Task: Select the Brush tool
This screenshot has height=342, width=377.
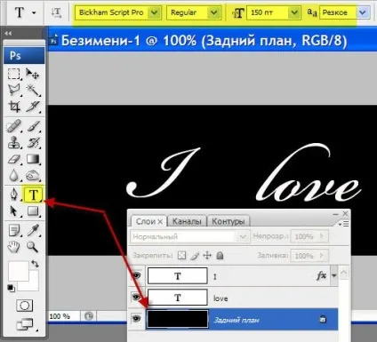Action: click(x=33, y=126)
